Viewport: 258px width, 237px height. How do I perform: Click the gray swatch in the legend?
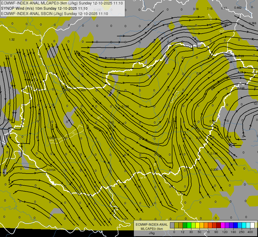(x=172, y=225)
